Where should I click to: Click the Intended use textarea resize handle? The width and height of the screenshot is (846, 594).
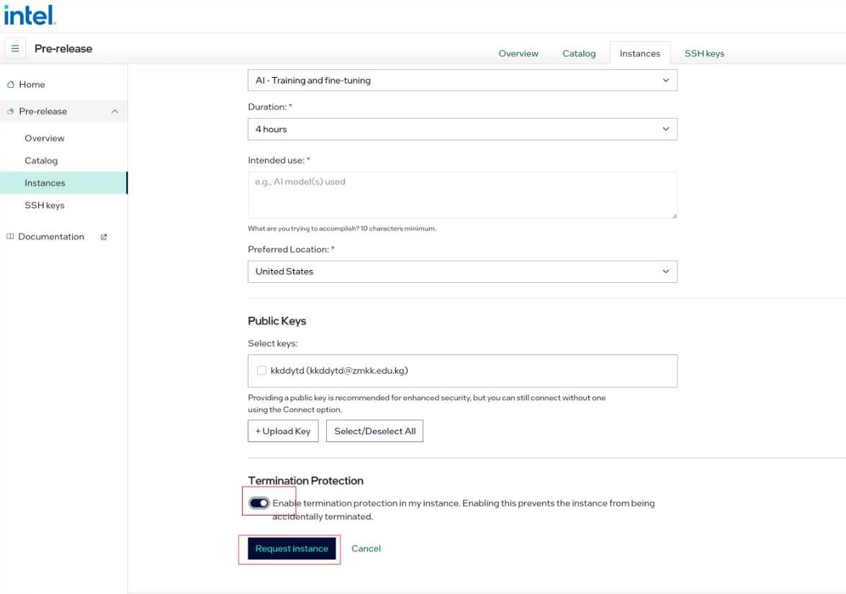[x=674, y=216]
